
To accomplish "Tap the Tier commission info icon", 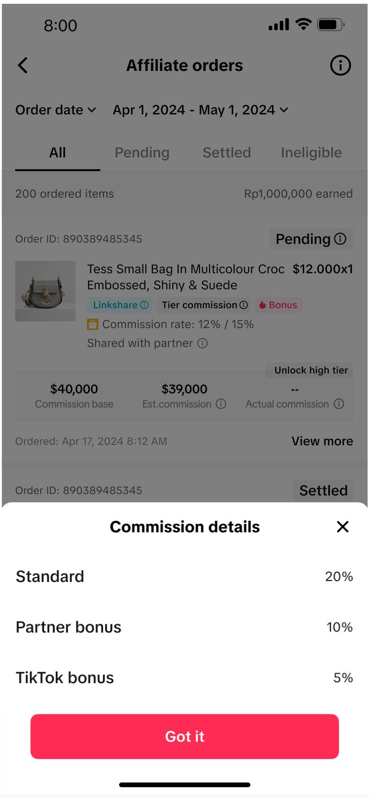I will (x=244, y=305).
